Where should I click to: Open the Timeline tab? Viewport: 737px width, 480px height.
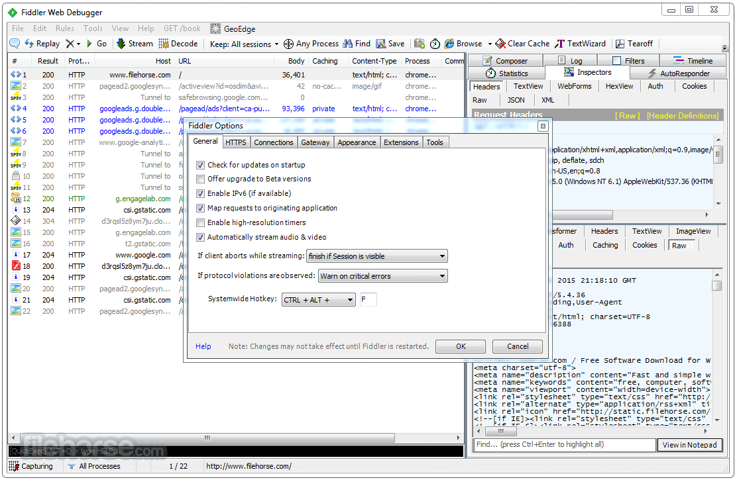[693, 61]
